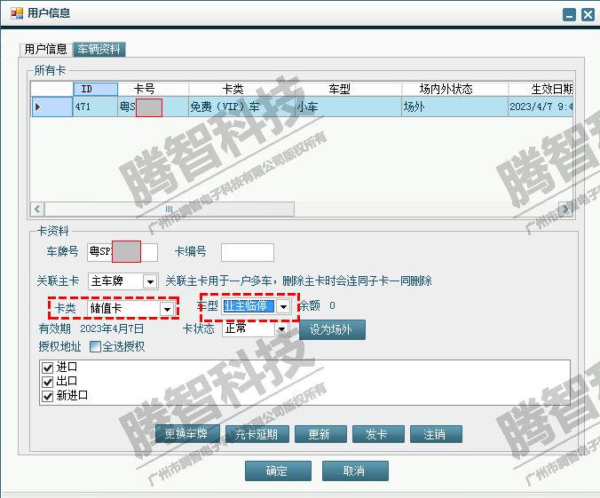Select the 车辆资料 tab
The image size is (600, 498).
(x=99, y=49)
